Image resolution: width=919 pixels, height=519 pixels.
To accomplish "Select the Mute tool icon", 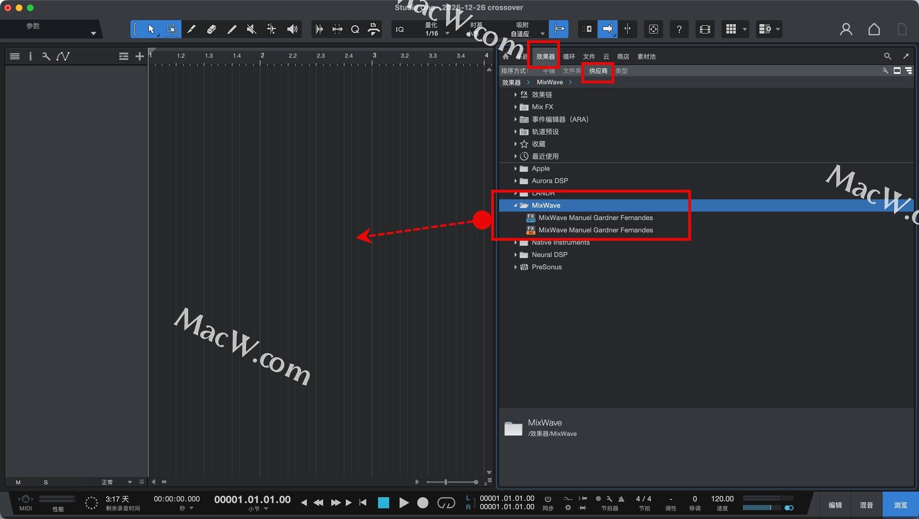I will tap(251, 29).
